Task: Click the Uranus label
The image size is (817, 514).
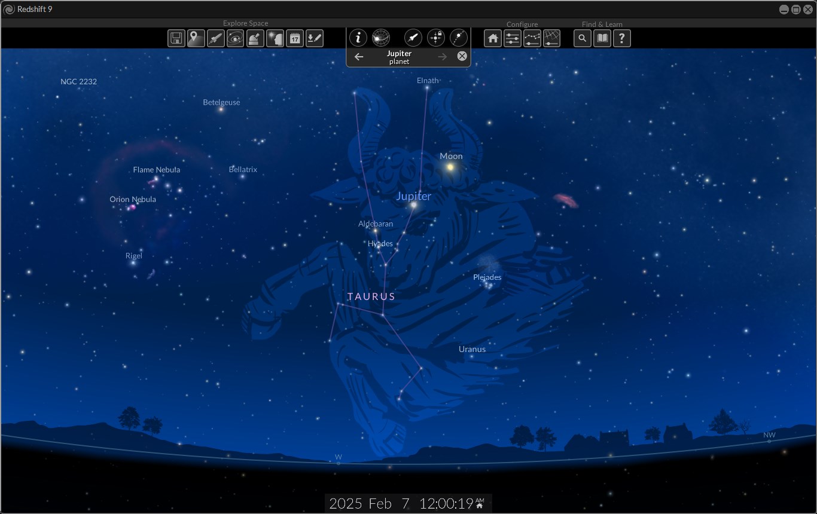Action: (x=472, y=349)
